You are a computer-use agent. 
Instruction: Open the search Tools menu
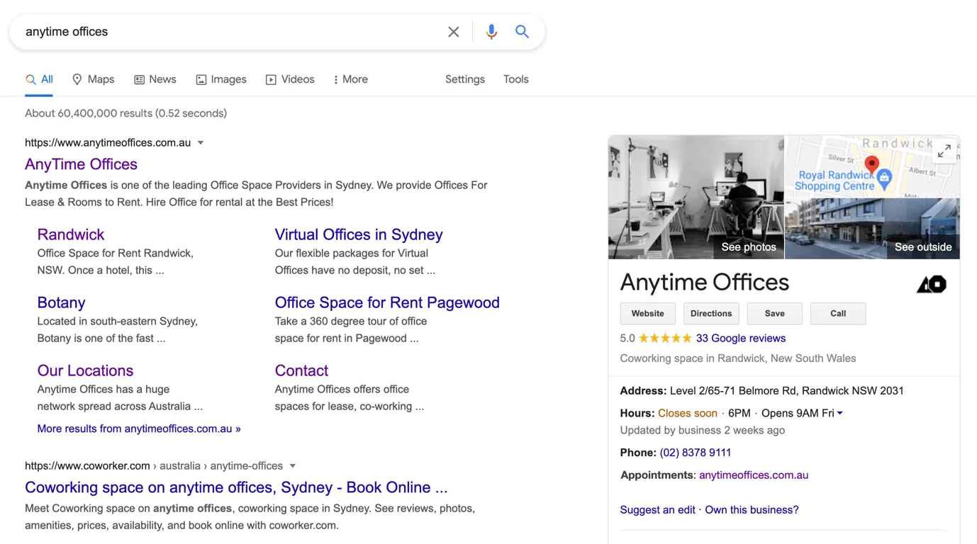[516, 79]
